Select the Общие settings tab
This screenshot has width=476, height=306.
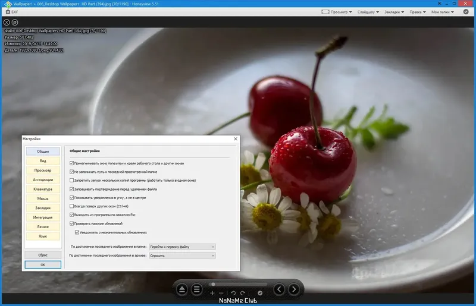pos(43,152)
